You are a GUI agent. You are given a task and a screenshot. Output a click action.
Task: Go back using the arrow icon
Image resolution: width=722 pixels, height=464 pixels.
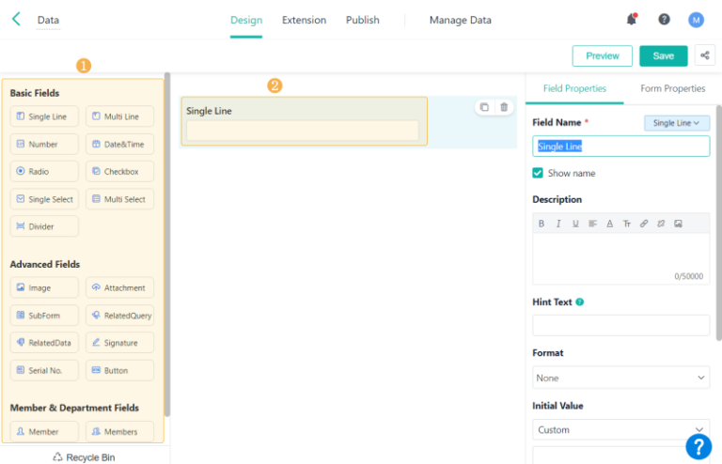pyautogui.click(x=16, y=20)
